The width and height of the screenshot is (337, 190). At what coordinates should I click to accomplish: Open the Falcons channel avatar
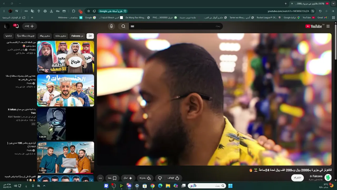coord(328,178)
